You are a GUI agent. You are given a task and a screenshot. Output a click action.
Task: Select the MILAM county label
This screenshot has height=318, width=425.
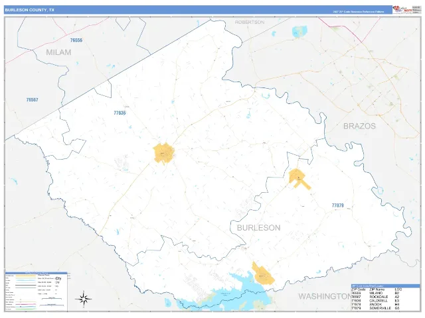point(58,52)
